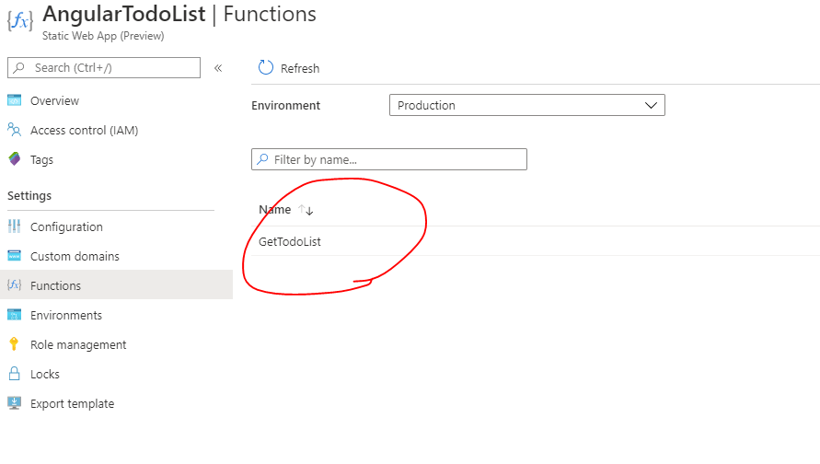Click the Role management key icon
This screenshot has width=820, height=464.
[14, 344]
